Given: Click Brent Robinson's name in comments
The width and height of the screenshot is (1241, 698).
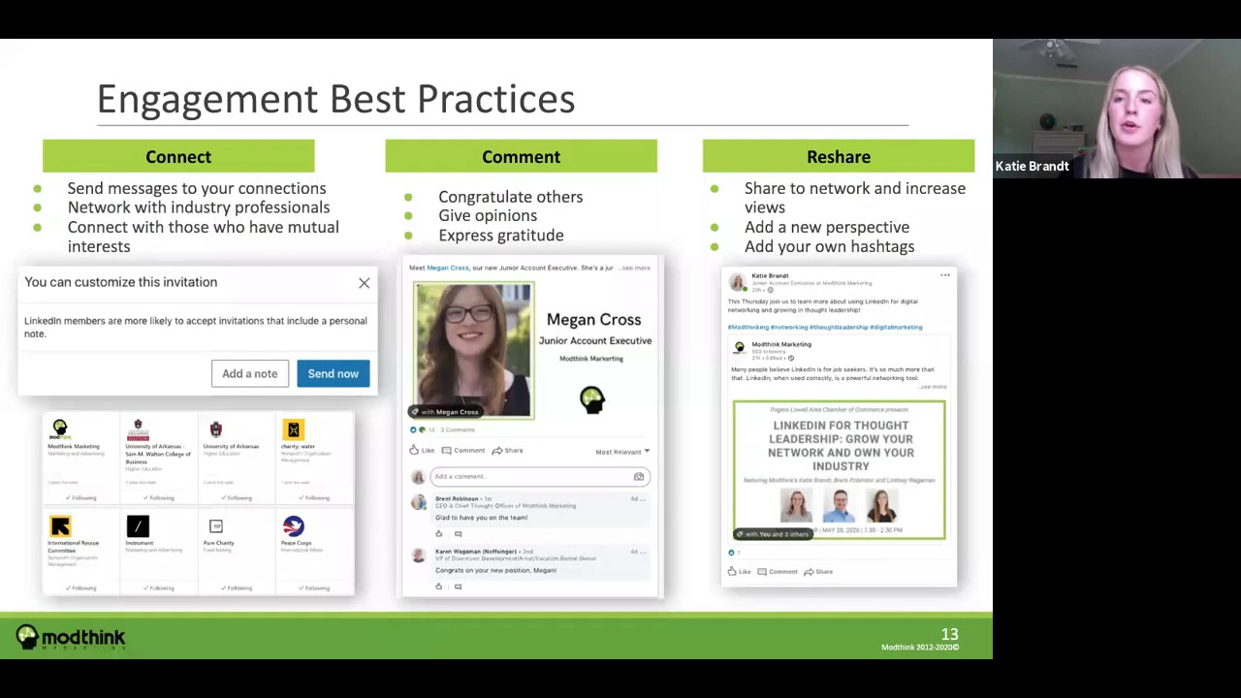Looking at the screenshot, I should (x=457, y=498).
